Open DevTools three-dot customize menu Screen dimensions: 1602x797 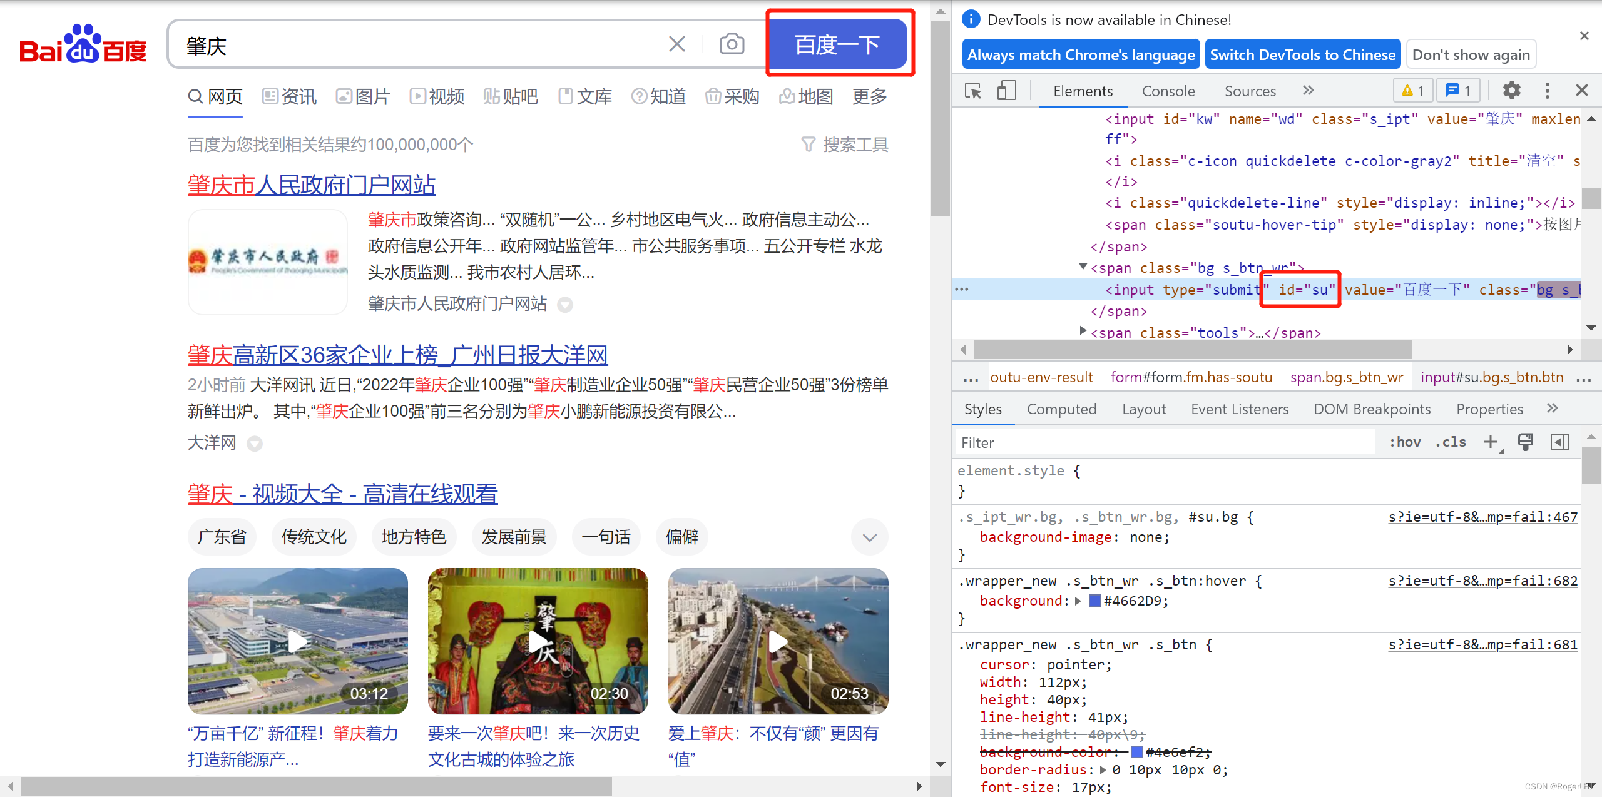(x=1548, y=91)
